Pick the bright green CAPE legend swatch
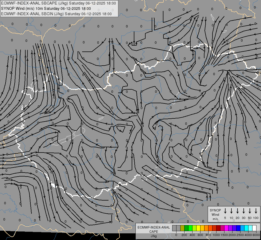Viewport: 261px width, 240px height. pyautogui.click(x=190, y=228)
